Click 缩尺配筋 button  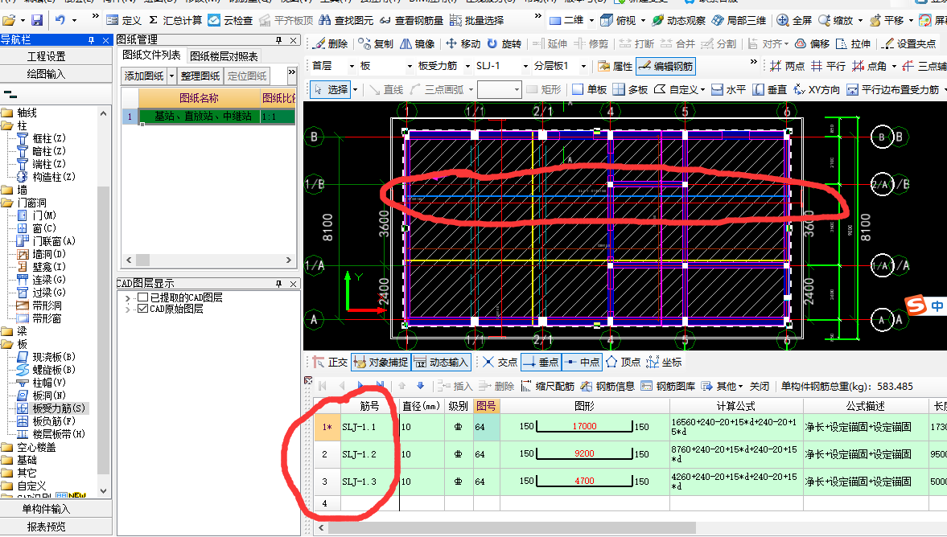547,386
